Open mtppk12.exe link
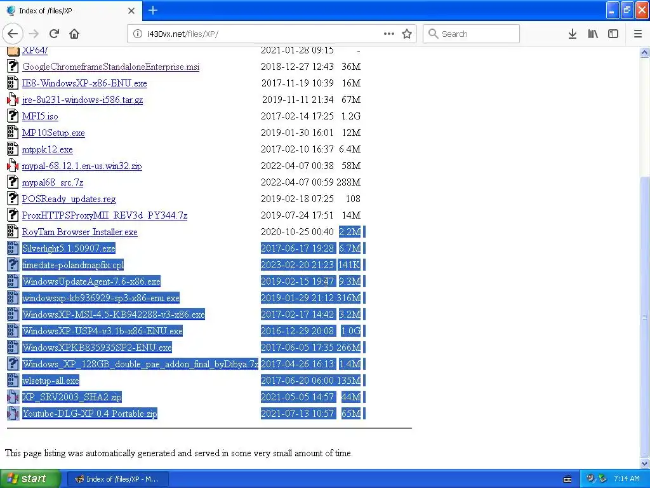 point(47,149)
